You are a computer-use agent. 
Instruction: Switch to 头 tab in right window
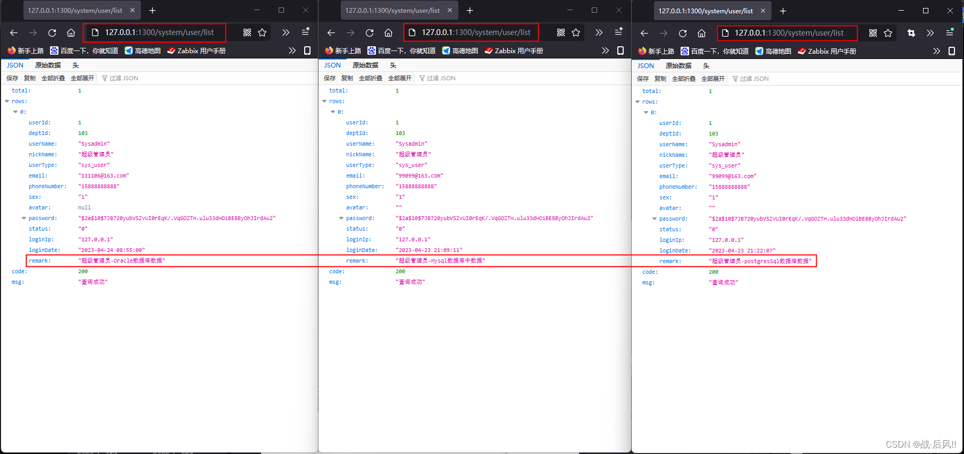(706, 65)
